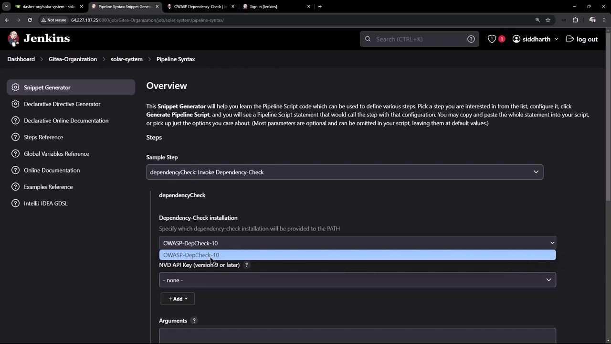This screenshot has width=611, height=344.
Task: Click the Arguments help question icon
Action: pyautogui.click(x=194, y=321)
